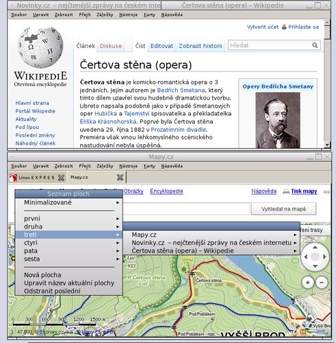Image resolution: width=336 pixels, height=343 pixels.
Task: Pan the map right with compass arrow
Action: pyautogui.click(x=324, y=257)
